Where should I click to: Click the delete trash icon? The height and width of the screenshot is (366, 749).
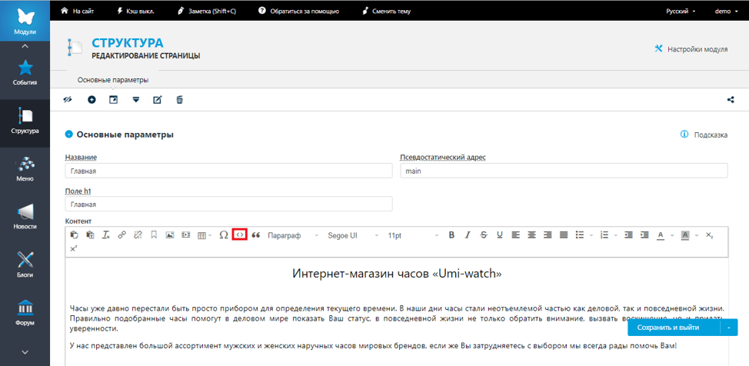(x=179, y=100)
